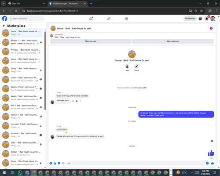Open Chrome three-dot menu
Screen dimensions: 220x176
[216, 11]
